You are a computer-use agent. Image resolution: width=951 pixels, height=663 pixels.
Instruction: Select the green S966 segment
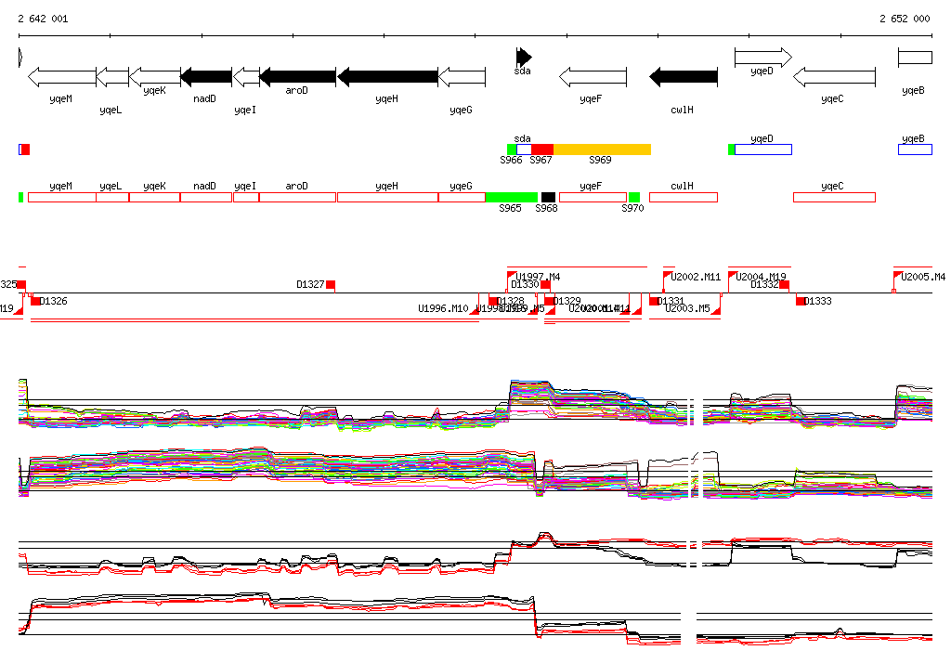pos(512,149)
